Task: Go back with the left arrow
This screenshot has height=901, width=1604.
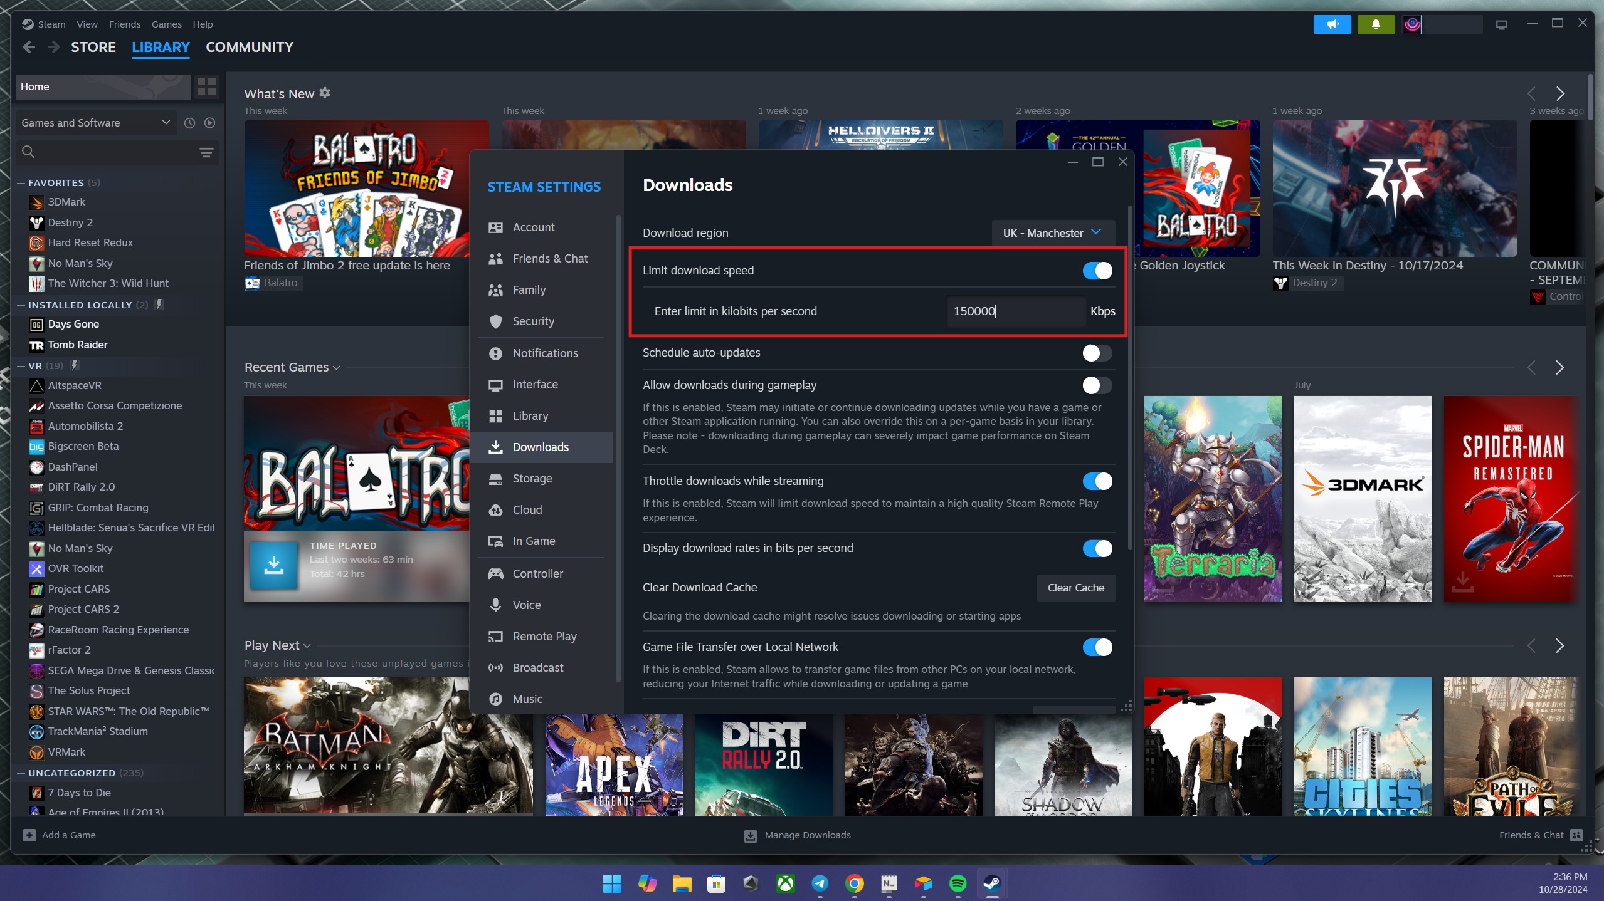Action: (x=29, y=47)
